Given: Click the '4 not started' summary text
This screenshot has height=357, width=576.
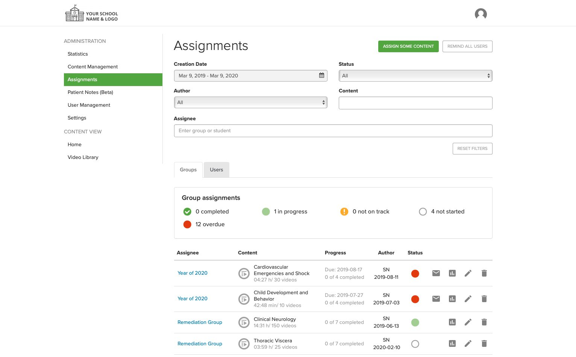Looking at the screenshot, I should click(x=448, y=212).
